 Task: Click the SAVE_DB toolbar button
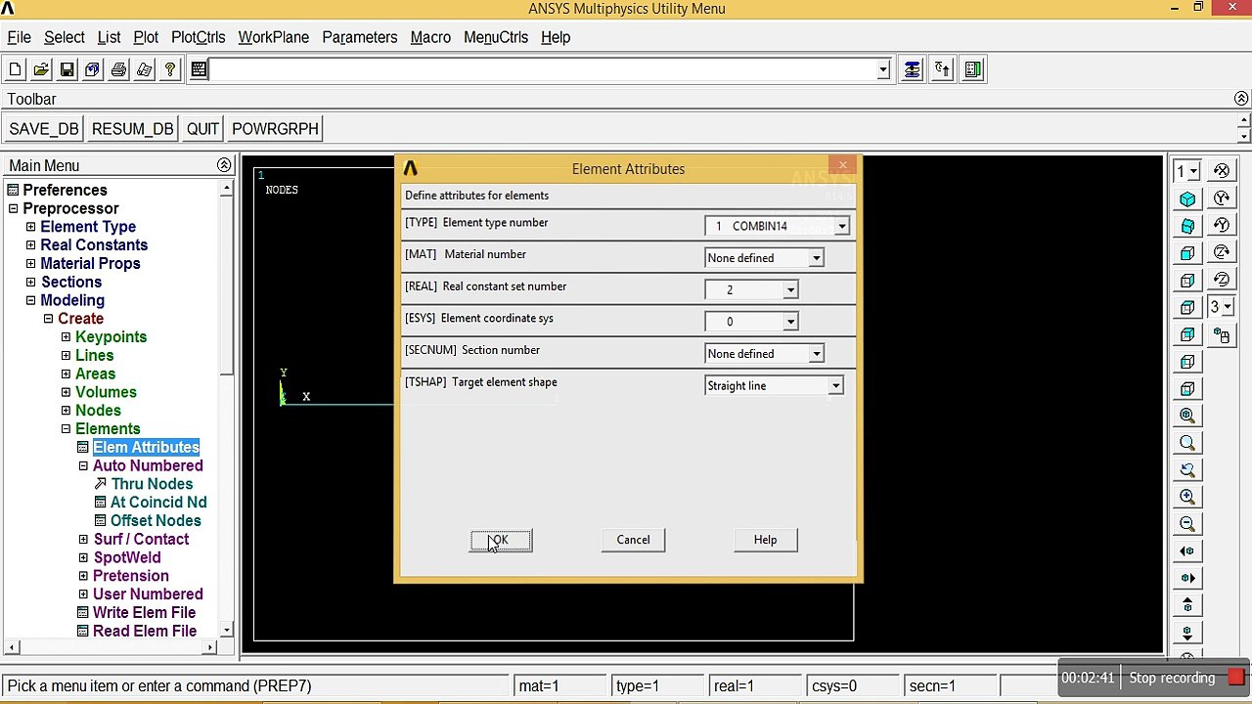tap(43, 129)
